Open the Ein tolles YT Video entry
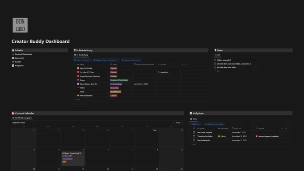 tap(87, 72)
